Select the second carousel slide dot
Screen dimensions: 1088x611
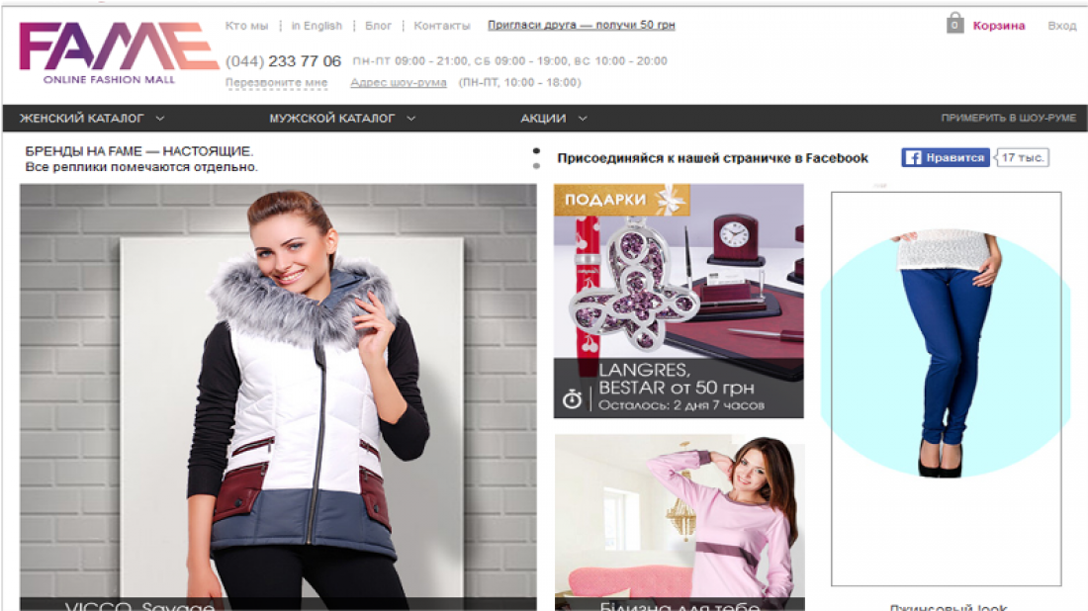click(536, 166)
